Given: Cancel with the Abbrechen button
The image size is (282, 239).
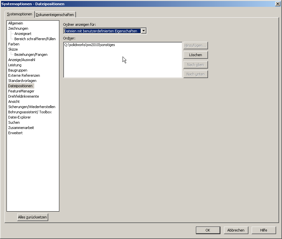Looking at the screenshot, I should pyautogui.click(x=236, y=230).
